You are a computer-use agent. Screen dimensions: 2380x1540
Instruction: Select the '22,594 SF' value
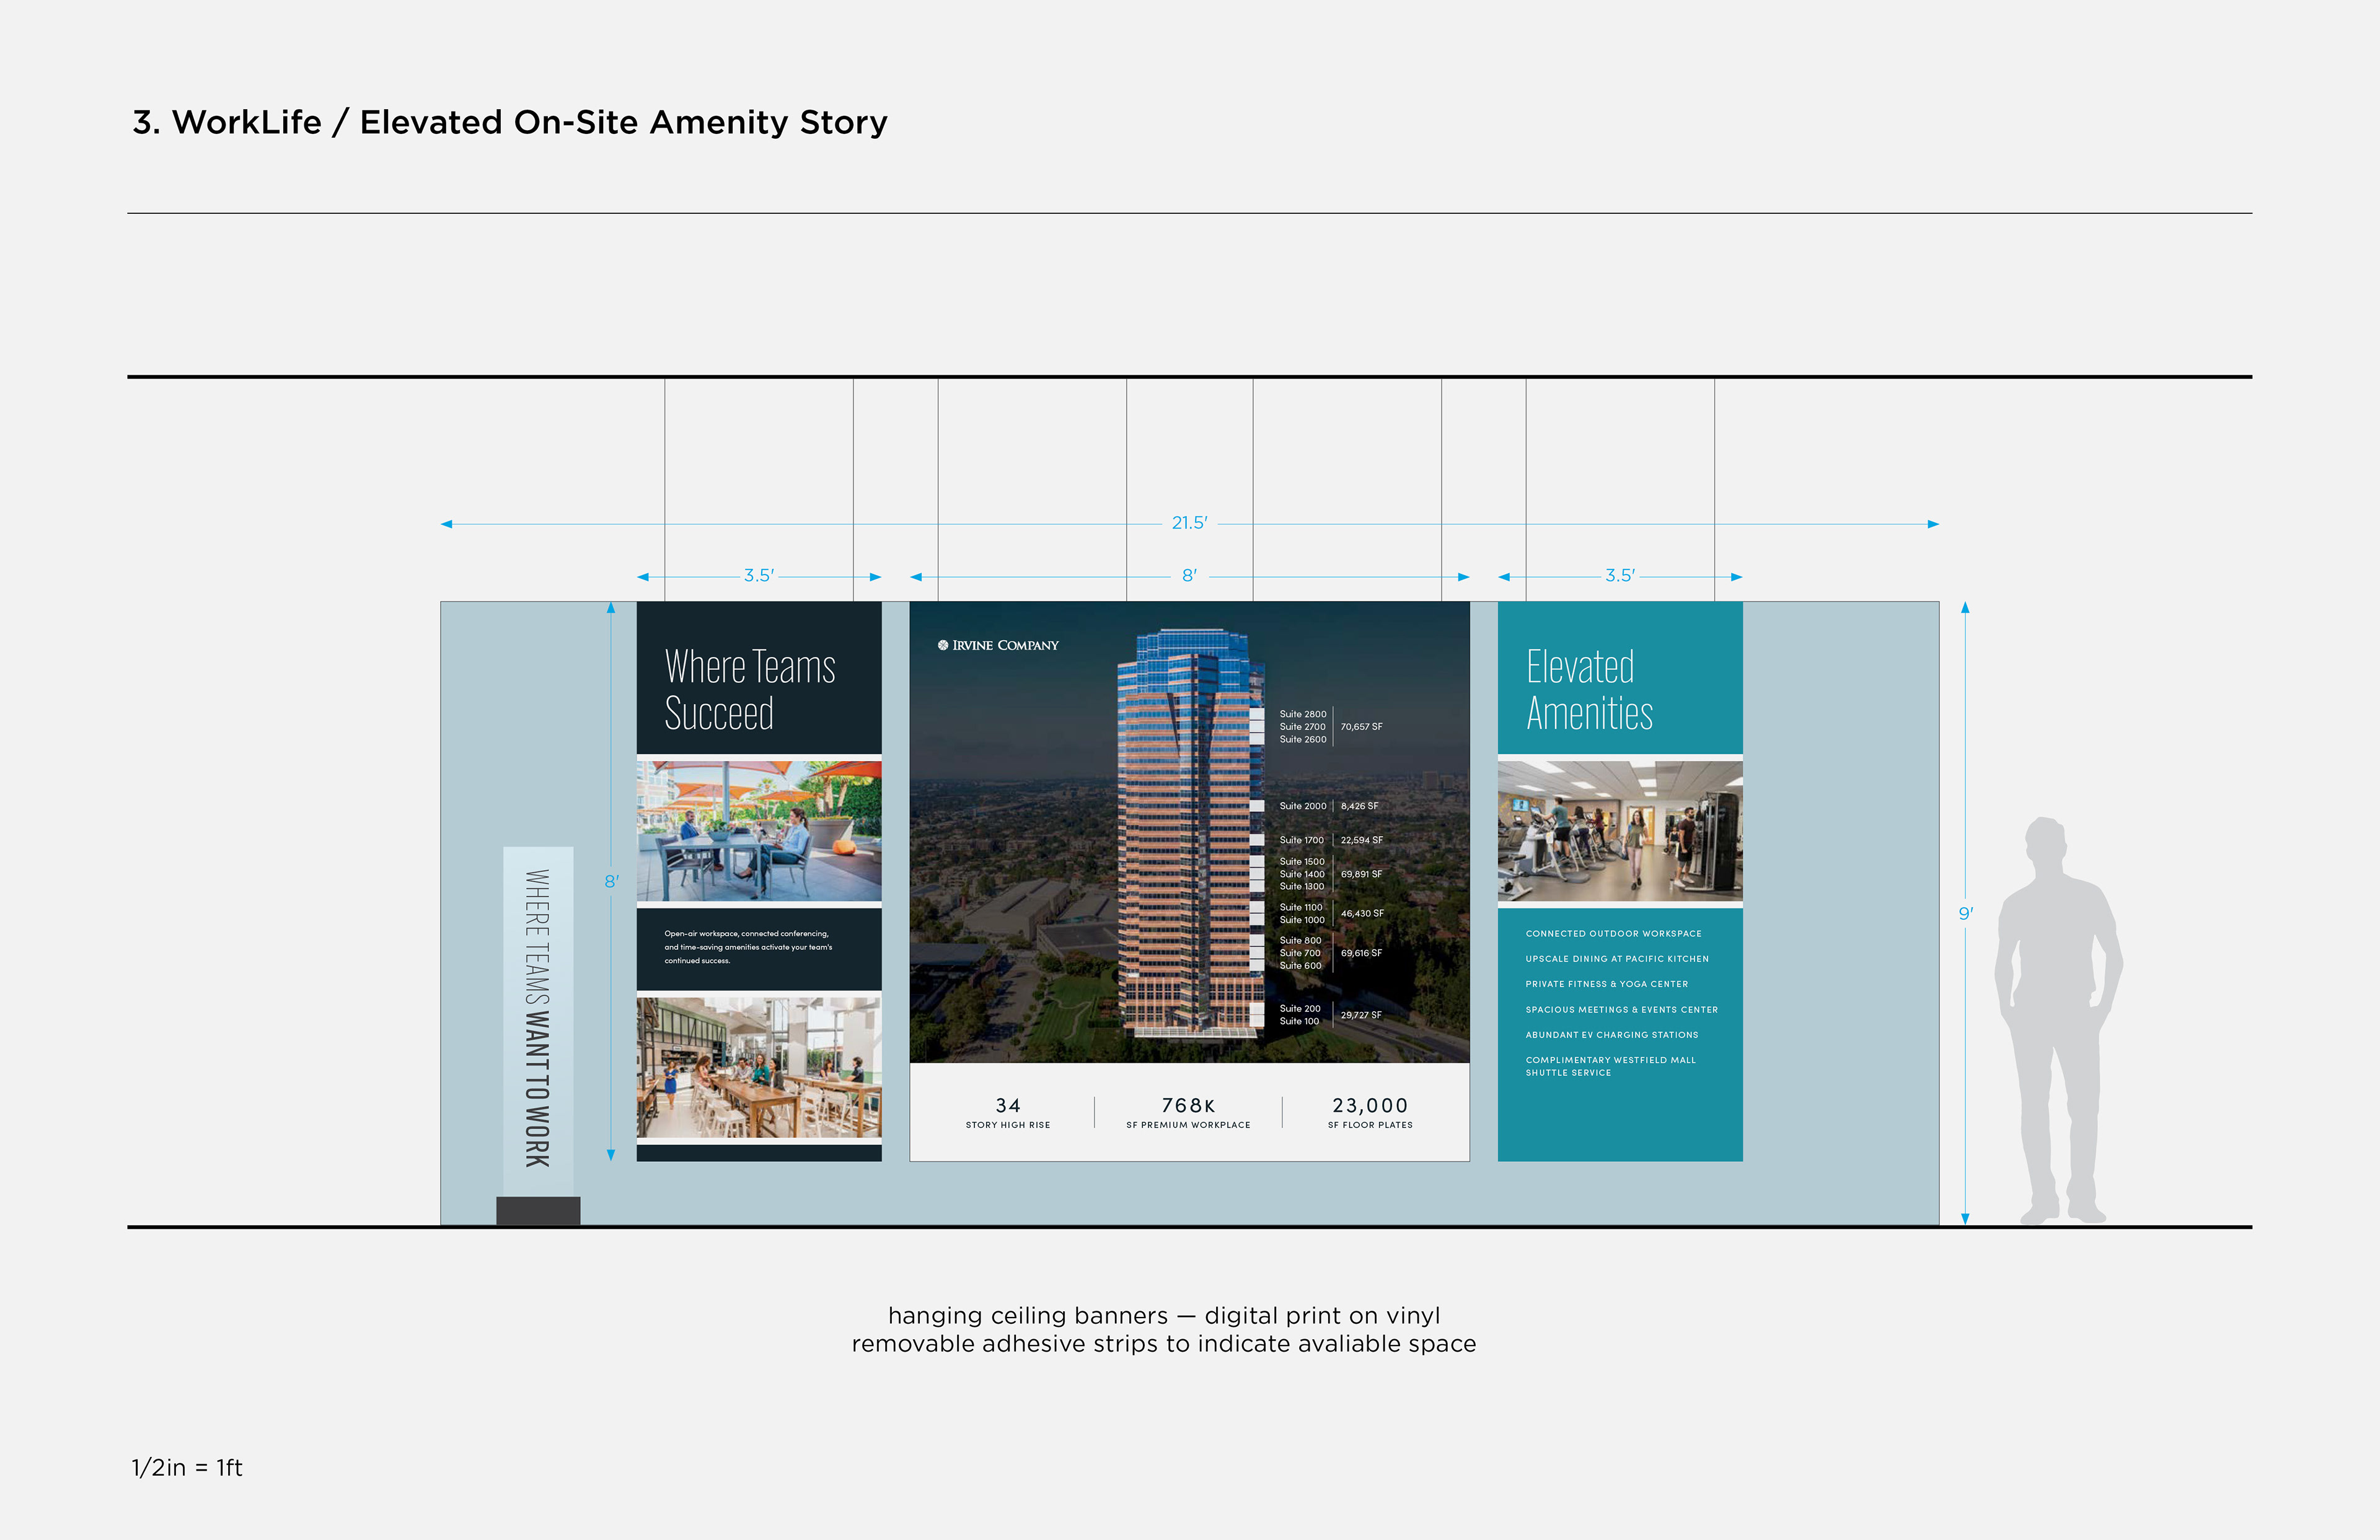[1362, 840]
